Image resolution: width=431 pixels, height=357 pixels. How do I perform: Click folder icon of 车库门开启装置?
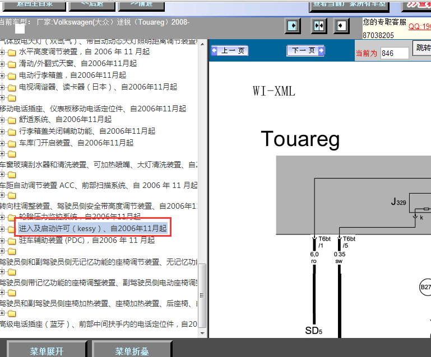(12, 143)
